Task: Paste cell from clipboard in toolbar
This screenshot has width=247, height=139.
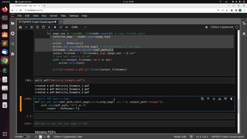Action: point(44,27)
